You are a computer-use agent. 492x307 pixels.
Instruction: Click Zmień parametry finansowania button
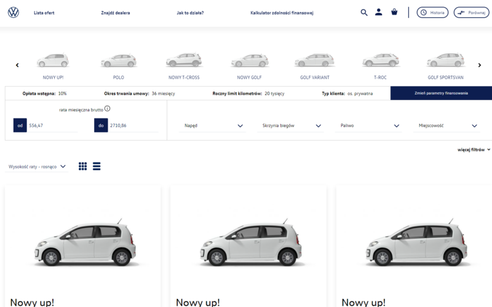(x=441, y=93)
